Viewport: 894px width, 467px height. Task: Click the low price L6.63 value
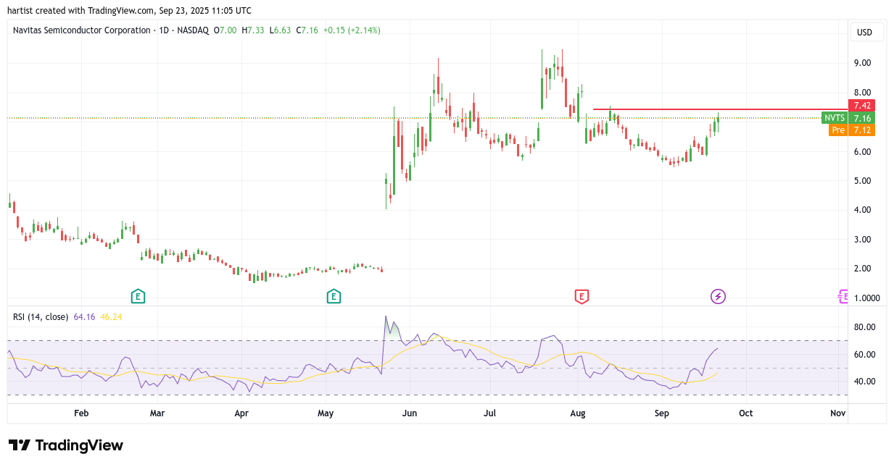click(x=280, y=30)
